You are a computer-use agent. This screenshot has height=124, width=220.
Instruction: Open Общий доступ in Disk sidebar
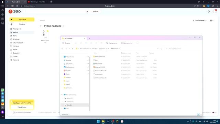[x=18, y=43]
